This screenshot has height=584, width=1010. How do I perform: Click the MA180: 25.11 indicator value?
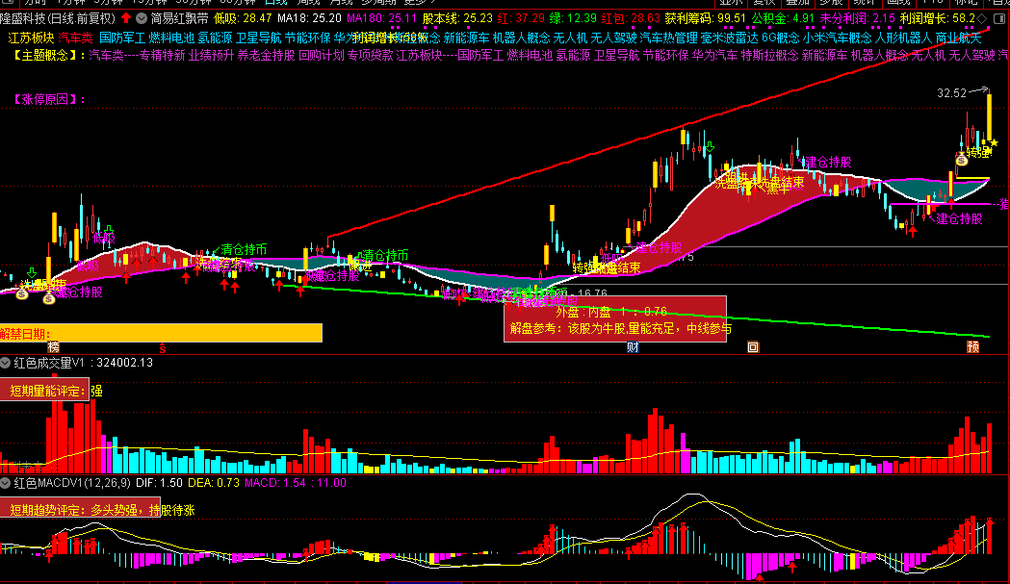point(382,18)
